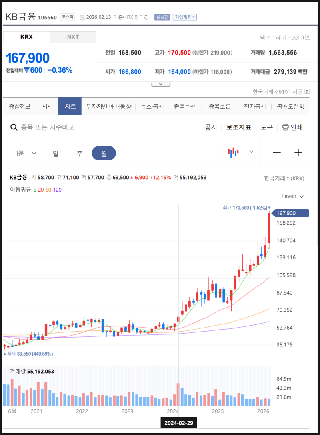This screenshot has width=320, height=435.
Task: Click the 코스피 market badge
Action: pyautogui.click(x=68, y=17)
